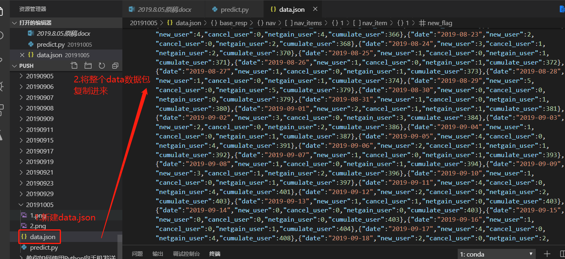Screen dimensions: 565x259
Task: Click New File icon in PUSH header
Action: click(x=74, y=65)
